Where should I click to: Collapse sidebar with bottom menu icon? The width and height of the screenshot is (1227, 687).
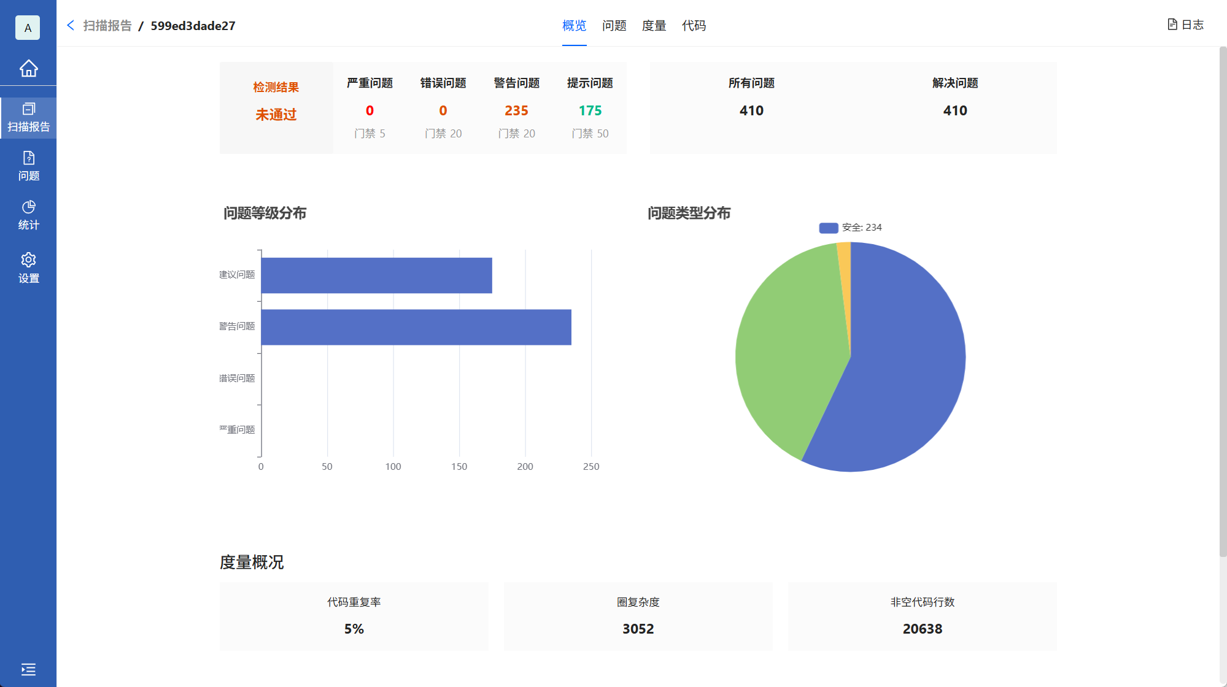(x=28, y=669)
